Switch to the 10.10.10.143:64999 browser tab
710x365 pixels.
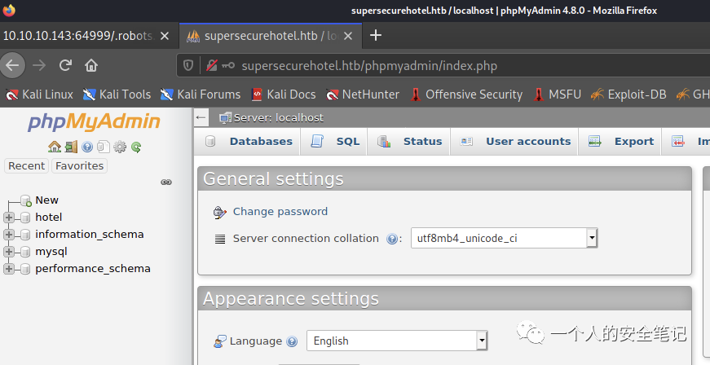click(89, 36)
